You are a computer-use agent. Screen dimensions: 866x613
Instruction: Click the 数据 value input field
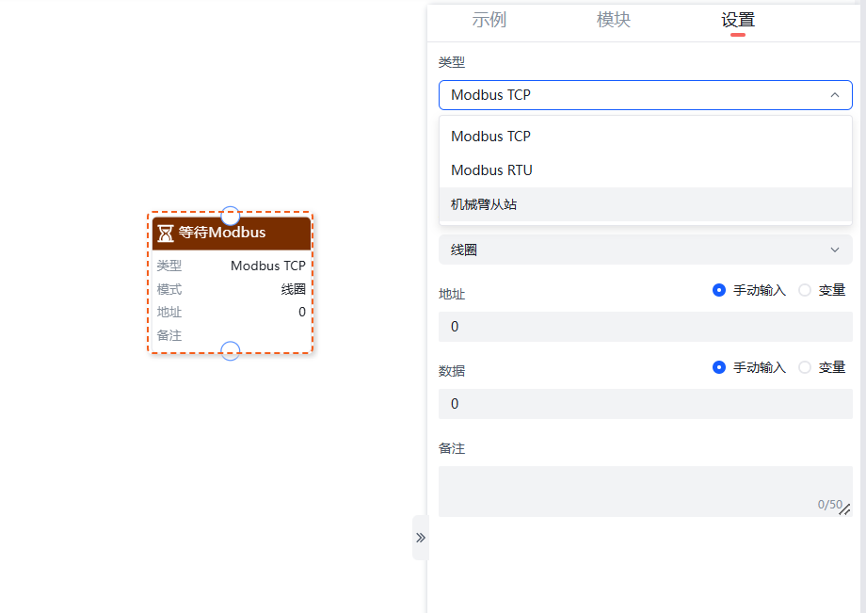pos(645,403)
